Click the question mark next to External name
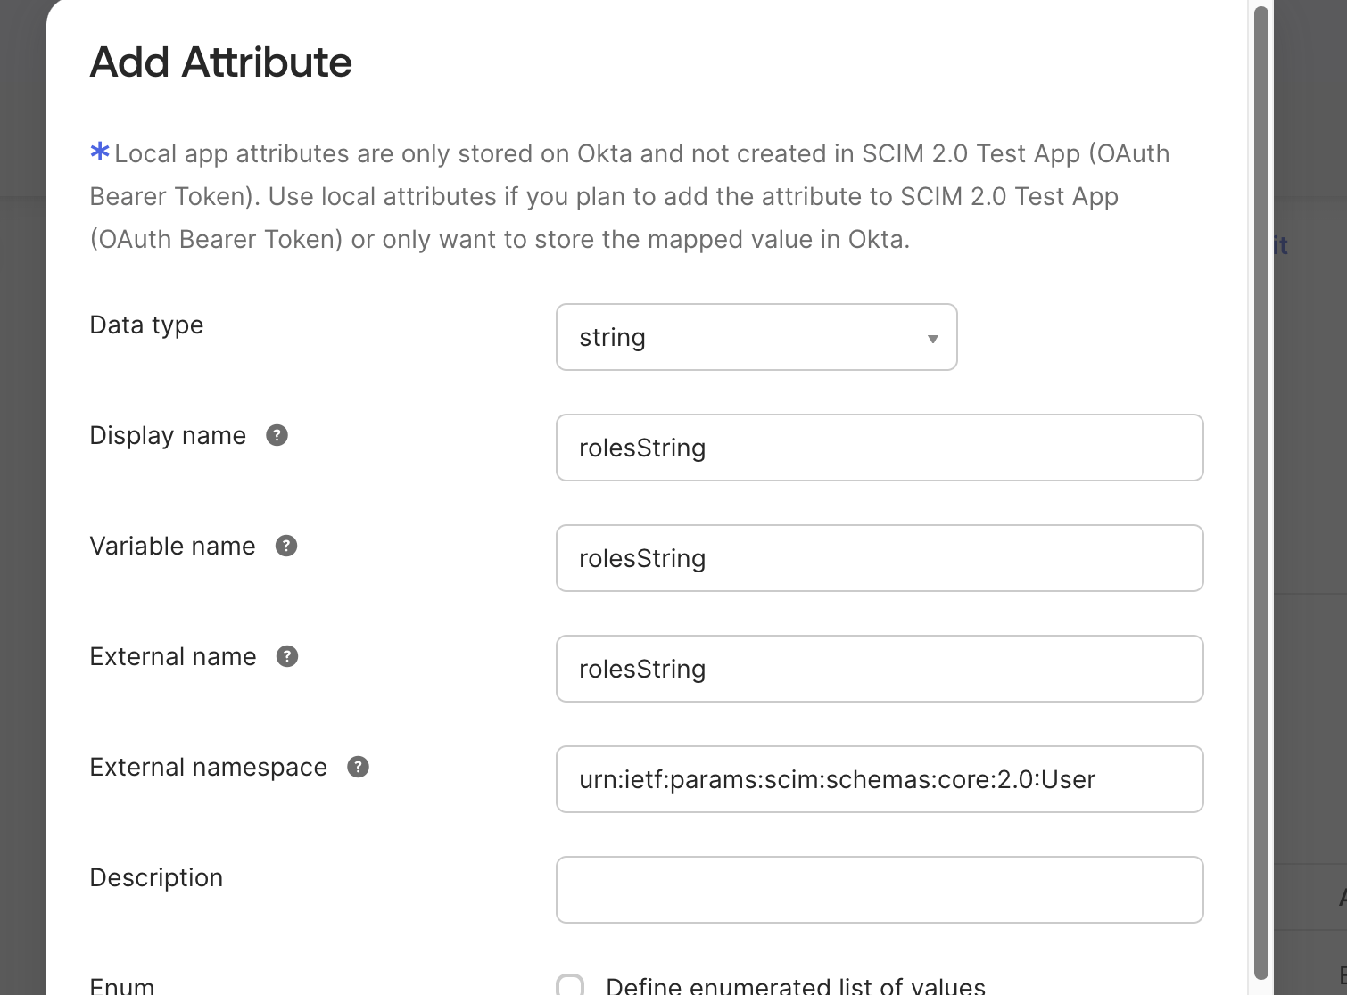 coord(287,656)
